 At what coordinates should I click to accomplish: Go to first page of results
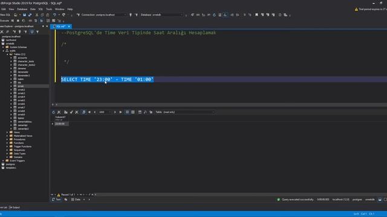coord(89,112)
